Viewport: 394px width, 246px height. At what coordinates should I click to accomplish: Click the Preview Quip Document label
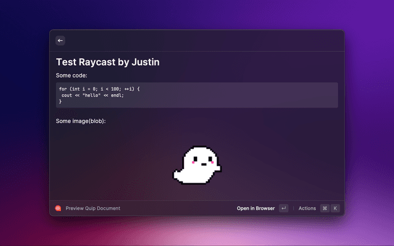pyautogui.click(x=93, y=208)
